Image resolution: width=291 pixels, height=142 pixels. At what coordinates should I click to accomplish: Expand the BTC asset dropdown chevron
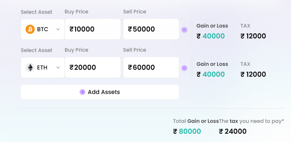click(x=58, y=29)
